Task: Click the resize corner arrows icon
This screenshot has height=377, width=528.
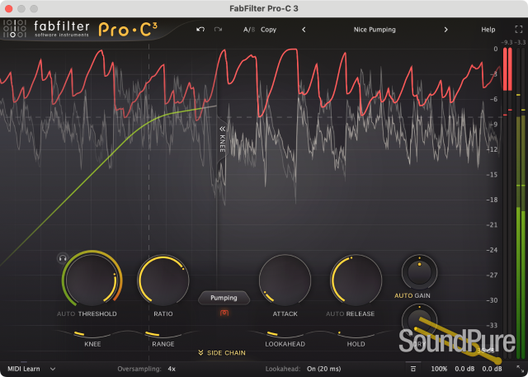Action: 519,369
